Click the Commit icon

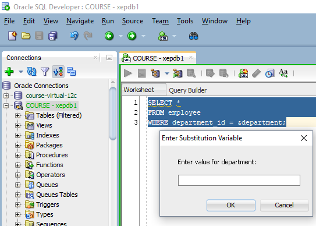[210, 73]
